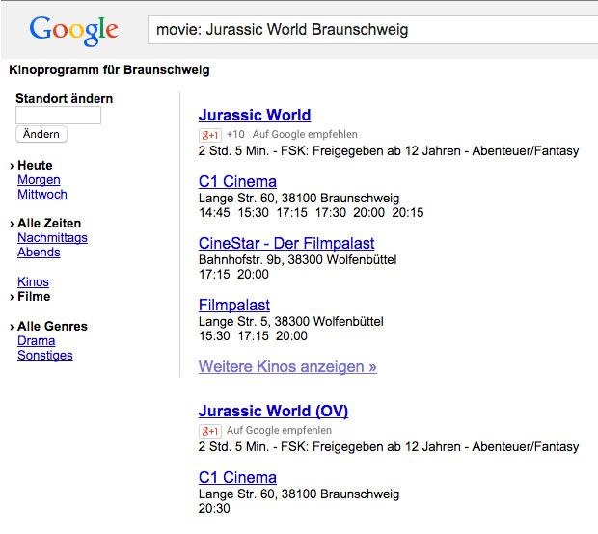Click the +10 recommendation count
The height and width of the screenshot is (534, 598).
click(235, 135)
